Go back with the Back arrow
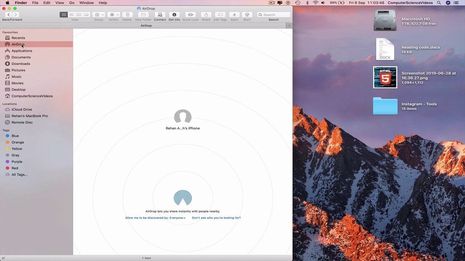This screenshot has width=465, height=261. click(x=9, y=14)
